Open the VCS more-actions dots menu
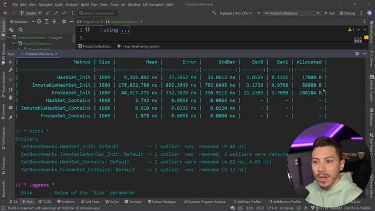This screenshot has width=375, height=211. pyautogui.click(x=73, y=13)
